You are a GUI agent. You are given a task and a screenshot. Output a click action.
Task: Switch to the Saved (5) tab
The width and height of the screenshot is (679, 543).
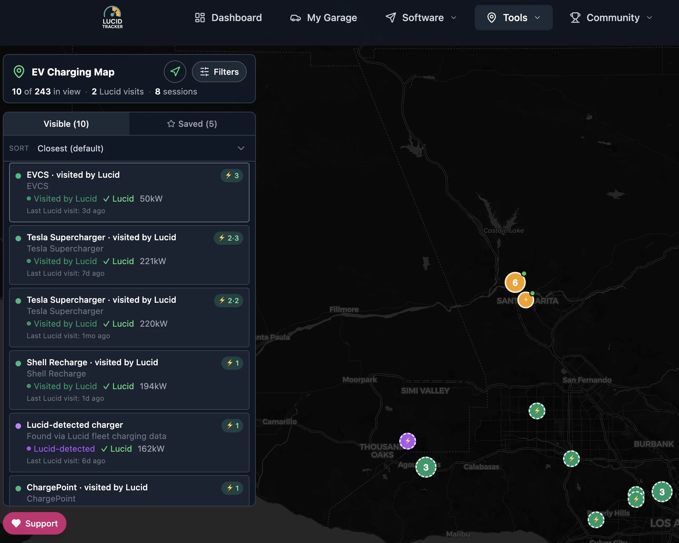[192, 124]
